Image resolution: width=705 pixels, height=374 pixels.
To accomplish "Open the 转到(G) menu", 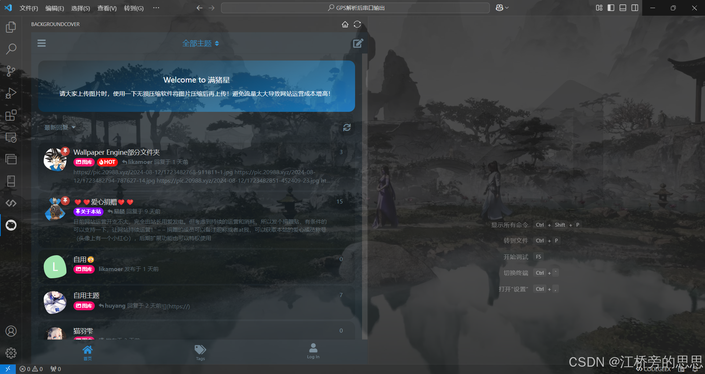I will click(x=134, y=8).
